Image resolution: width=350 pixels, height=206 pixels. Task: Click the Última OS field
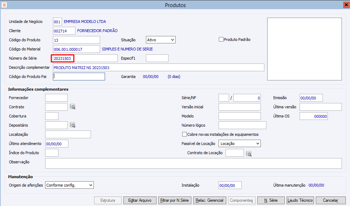coord(314,116)
